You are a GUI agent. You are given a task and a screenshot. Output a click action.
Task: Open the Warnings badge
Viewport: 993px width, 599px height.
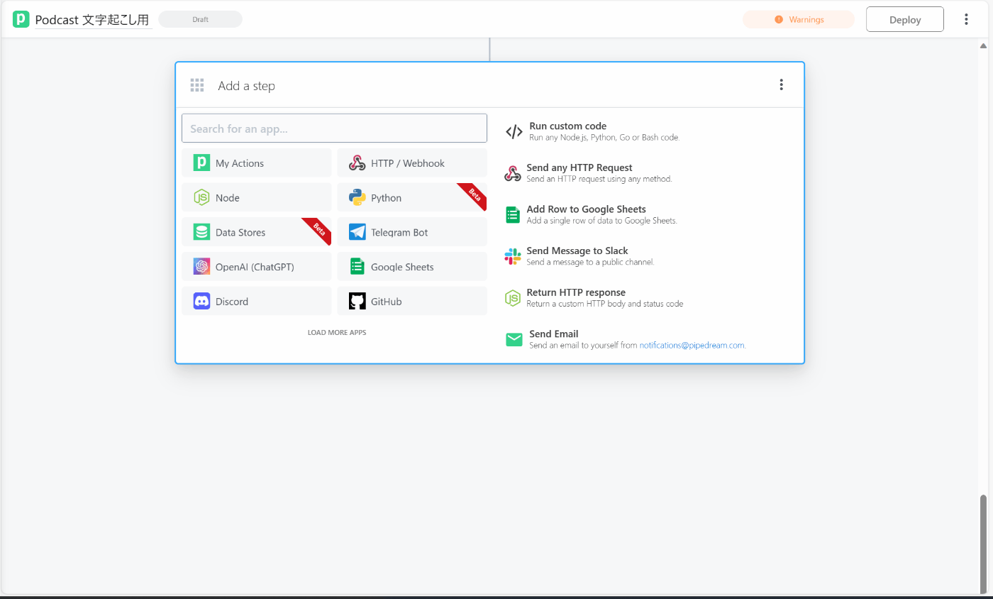pyautogui.click(x=799, y=19)
